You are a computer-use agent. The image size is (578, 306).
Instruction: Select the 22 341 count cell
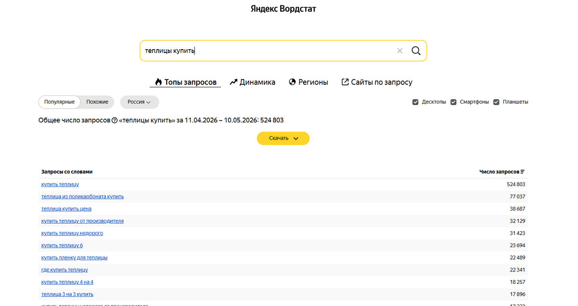517,270
